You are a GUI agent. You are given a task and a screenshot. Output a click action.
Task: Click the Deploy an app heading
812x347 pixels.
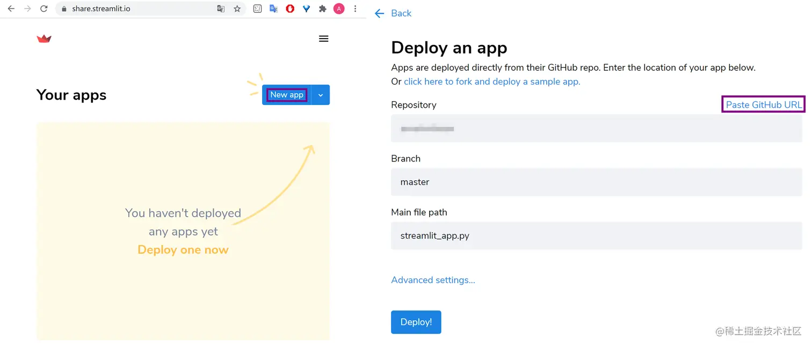click(449, 48)
